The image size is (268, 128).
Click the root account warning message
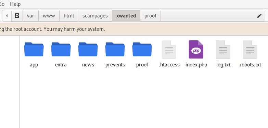click(52, 29)
